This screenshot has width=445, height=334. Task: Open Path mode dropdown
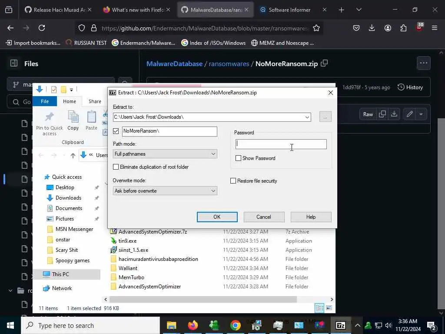[x=165, y=154]
